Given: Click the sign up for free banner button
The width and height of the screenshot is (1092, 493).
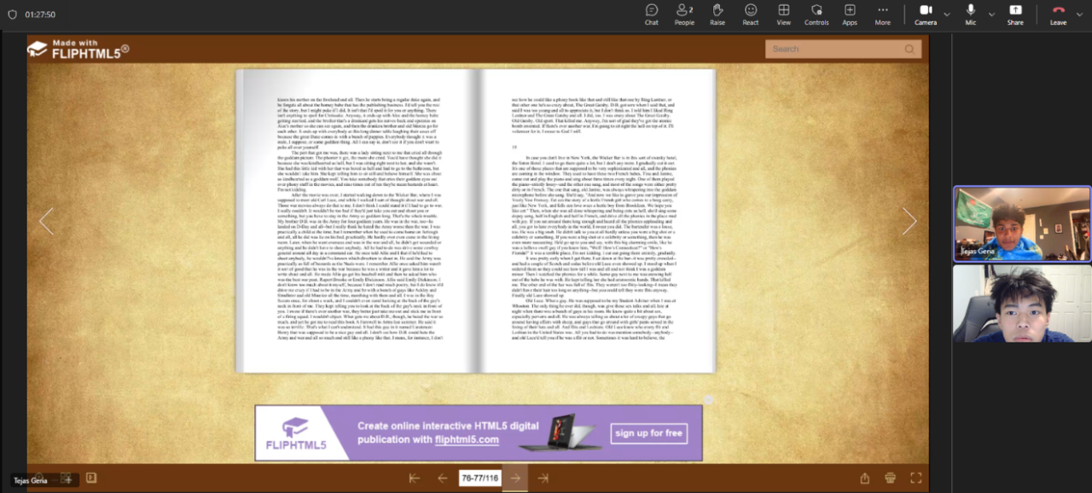Looking at the screenshot, I should pyautogui.click(x=649, y=433).
